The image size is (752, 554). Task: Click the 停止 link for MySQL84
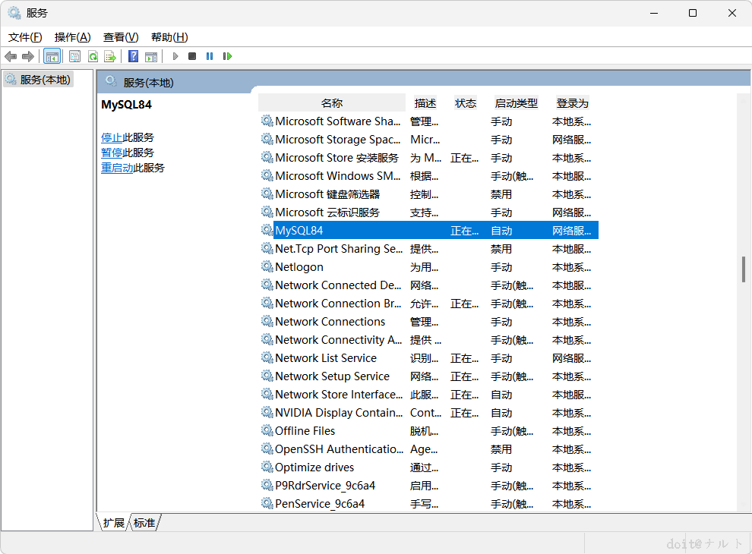point(111,137)
